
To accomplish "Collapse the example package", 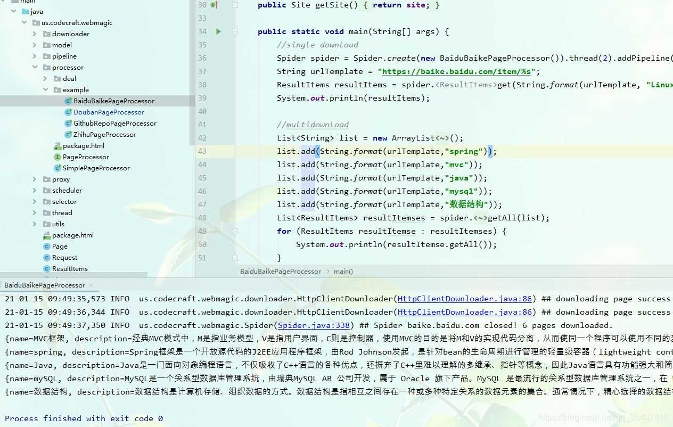I will click(x=45, y=89).
